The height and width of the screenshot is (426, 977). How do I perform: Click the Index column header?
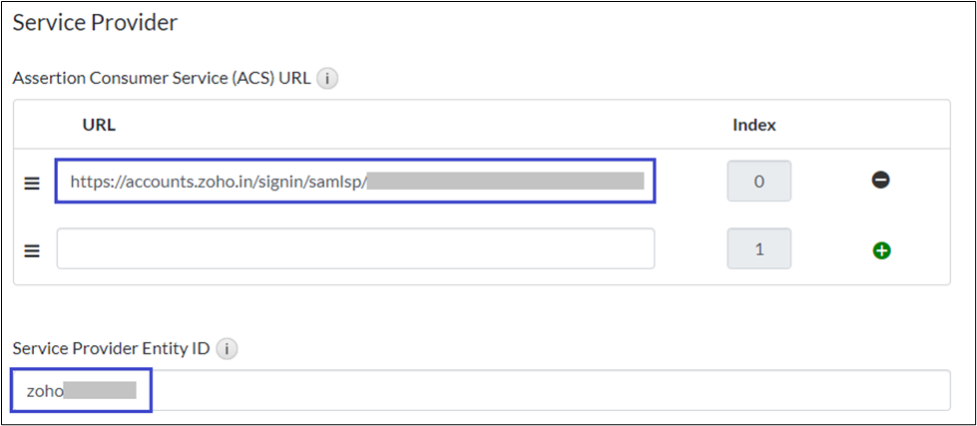click(754, 125)
